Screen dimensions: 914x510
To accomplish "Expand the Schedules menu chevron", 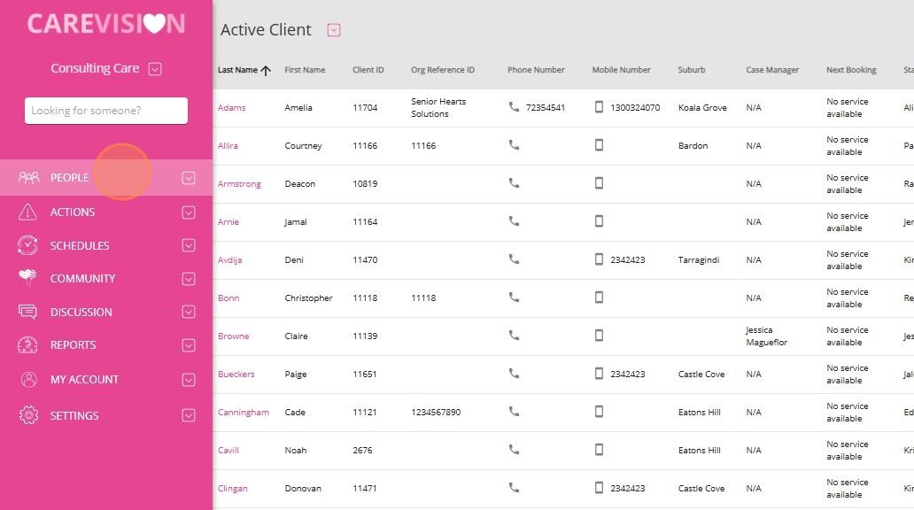I will coord(189,245).
